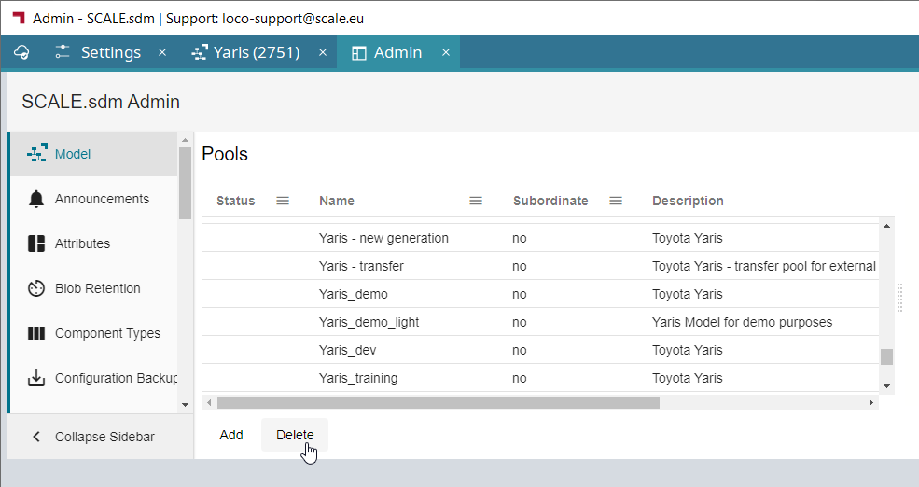
Task: Click the Settings tab sliders icon
Action: tap(63, 52)
